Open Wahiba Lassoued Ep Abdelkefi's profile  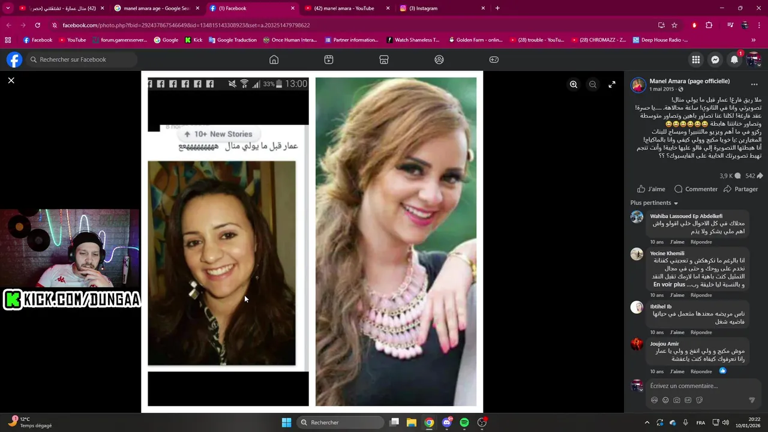point(686,216)
